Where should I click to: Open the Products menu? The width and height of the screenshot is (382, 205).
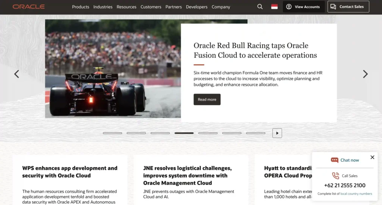click(81, 7)
